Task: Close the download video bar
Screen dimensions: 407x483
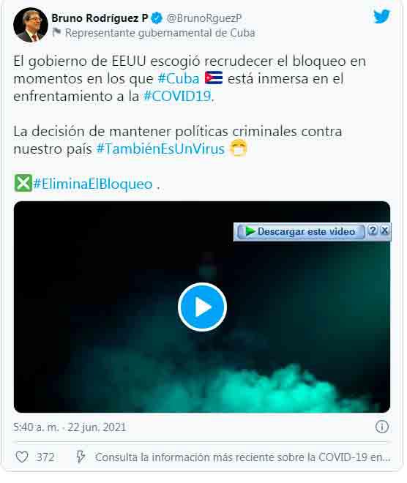Action: coord(384,231)
